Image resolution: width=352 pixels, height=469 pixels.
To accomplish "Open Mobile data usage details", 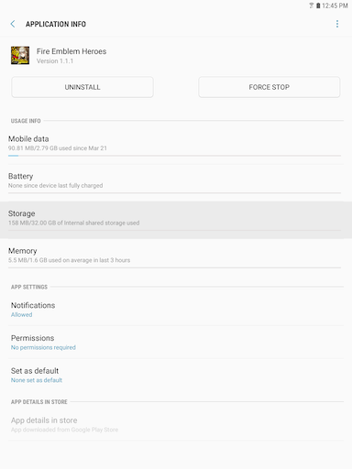I will click(x=176, y=146).
